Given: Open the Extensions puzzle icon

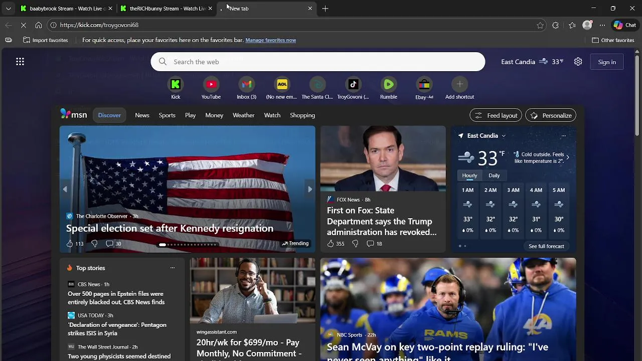Looking at the screenshot, I should click(x=555, y=25).
